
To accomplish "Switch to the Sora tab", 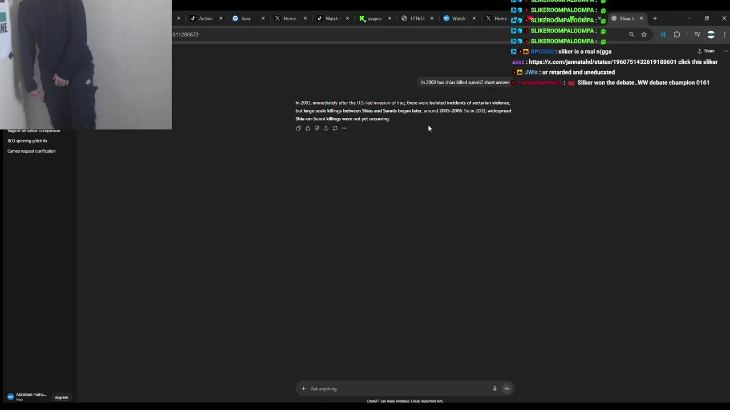I will (245, 18).
